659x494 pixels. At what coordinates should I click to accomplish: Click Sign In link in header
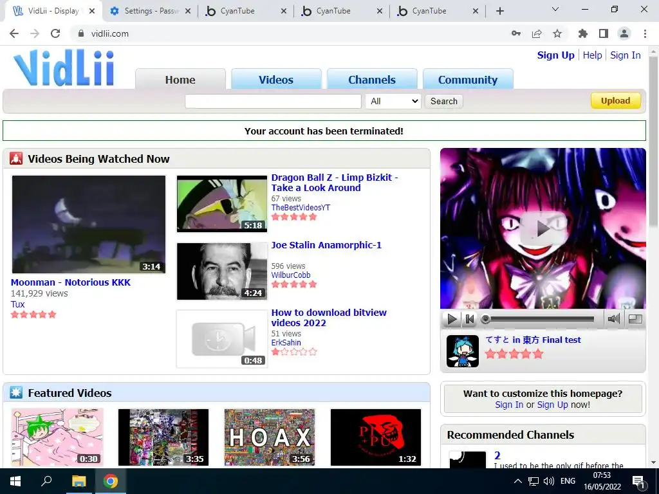point(626,55)
